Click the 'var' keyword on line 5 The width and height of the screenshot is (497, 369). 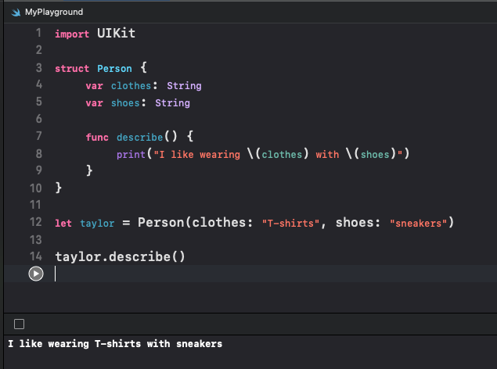[x=94, y=103]
